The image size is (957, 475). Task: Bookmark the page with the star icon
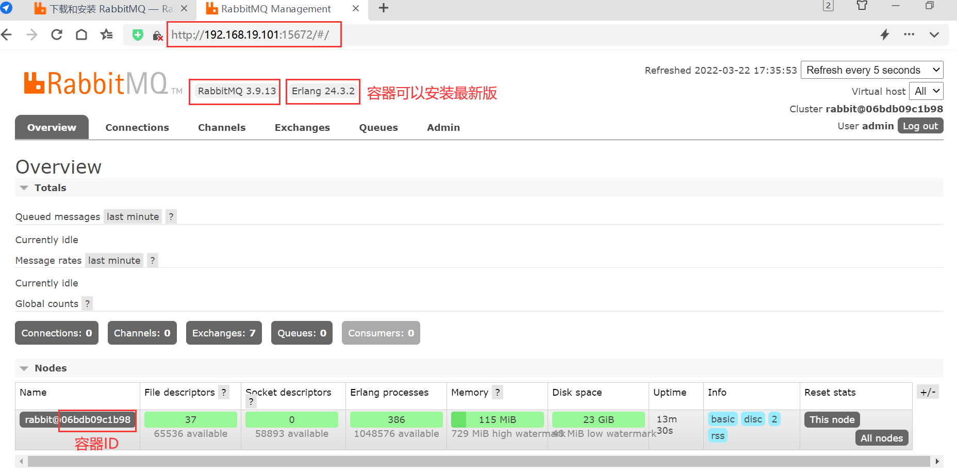point(106,35)
